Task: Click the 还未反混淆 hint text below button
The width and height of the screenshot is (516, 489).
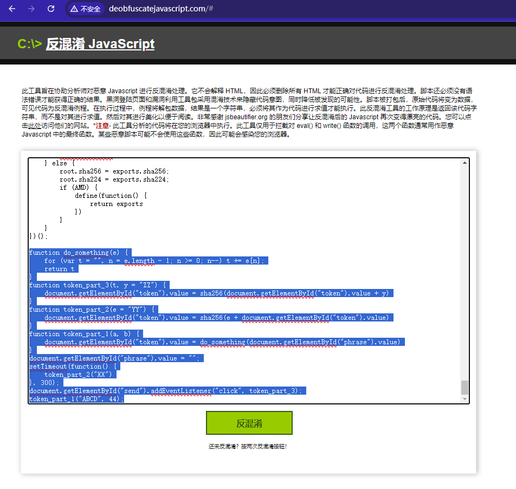Action: pos(249,447)
